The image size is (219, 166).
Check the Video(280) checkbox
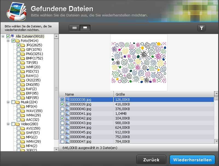pos(13,124)
